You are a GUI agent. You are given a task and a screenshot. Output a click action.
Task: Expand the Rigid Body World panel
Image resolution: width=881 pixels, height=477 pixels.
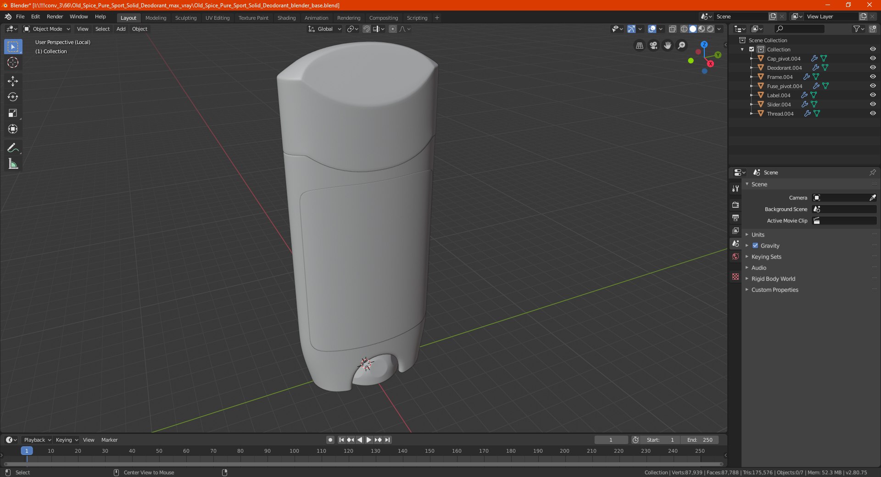tap(773, 278)
